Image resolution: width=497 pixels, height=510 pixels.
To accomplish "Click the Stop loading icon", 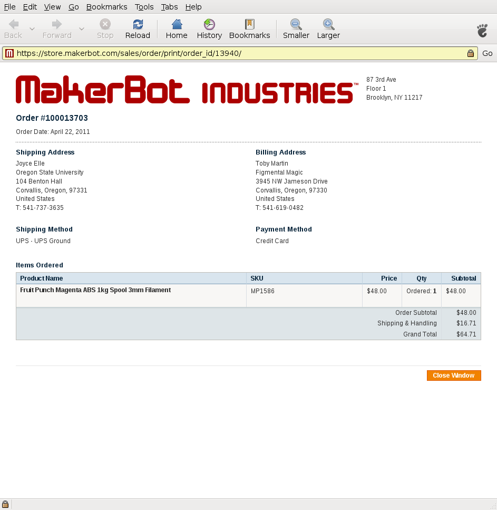I will click(x=105, y=24).
